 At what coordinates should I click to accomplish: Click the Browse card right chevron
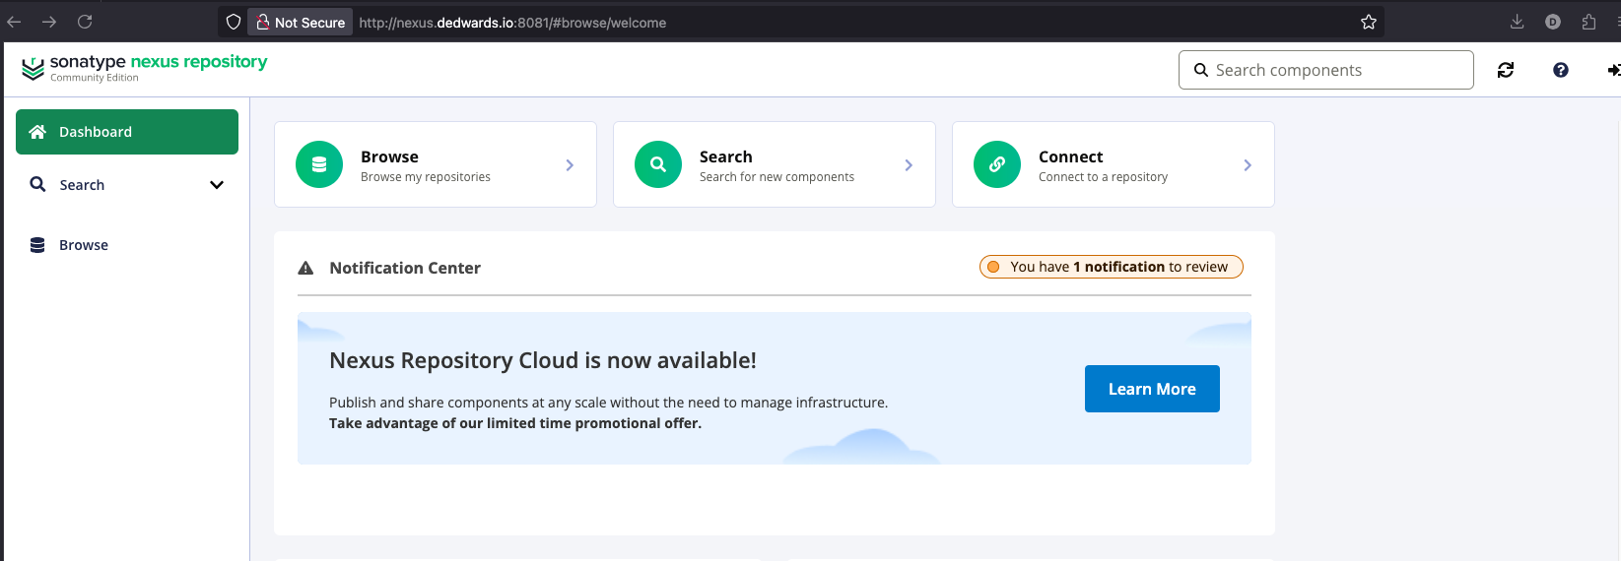(x=570, y=165)
